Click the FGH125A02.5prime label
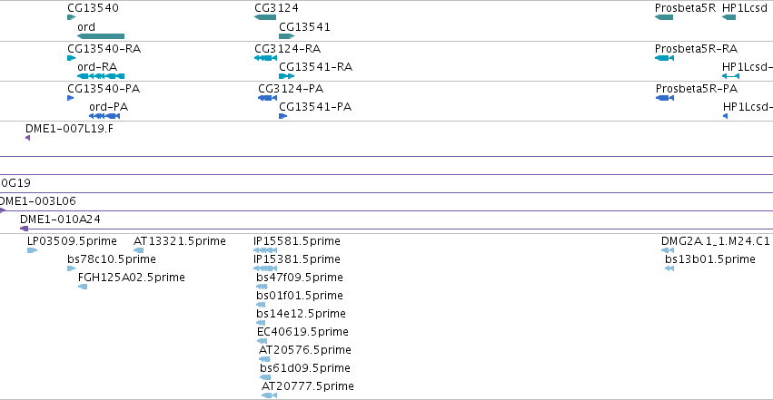The image size is (773, 400). click(132, 277)
